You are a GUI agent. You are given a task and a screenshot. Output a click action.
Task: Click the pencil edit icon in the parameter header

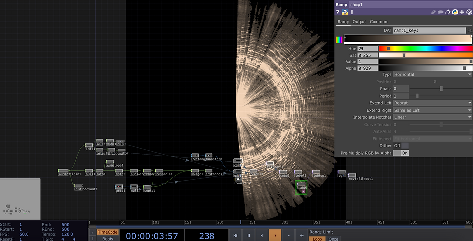[x=433, y=12]
